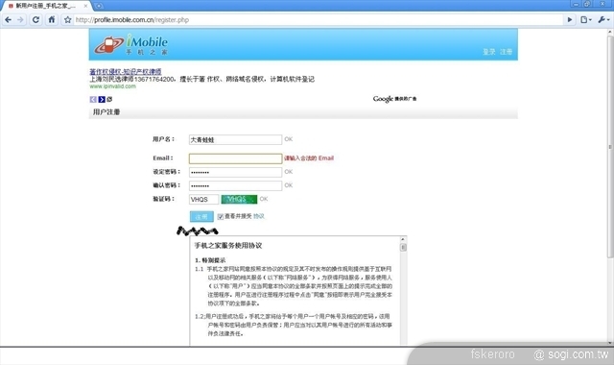The height and width of the screenshot is (365, 614).
Task: Click the agreement box scroll up arrow
Action: [x=403, y=239]
